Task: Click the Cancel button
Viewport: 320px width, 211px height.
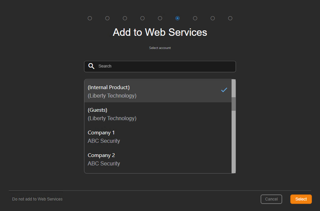Action: [x=271, y=199]
